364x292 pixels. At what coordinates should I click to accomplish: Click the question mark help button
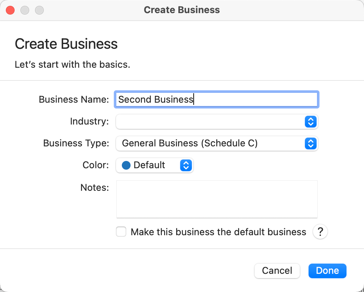[320, 232]
